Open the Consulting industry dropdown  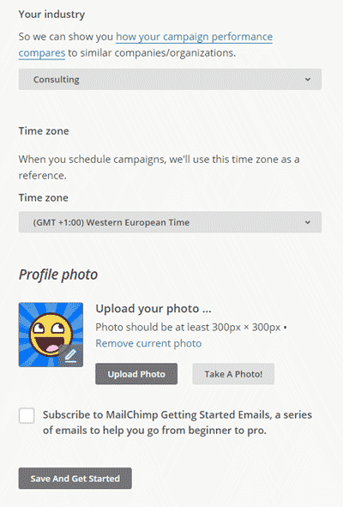(170, 79)
